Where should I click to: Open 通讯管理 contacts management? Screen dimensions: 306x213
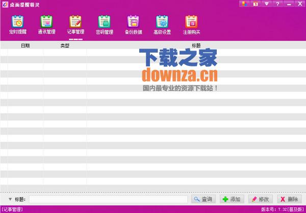pyautogui.click(x=46, y=25)
